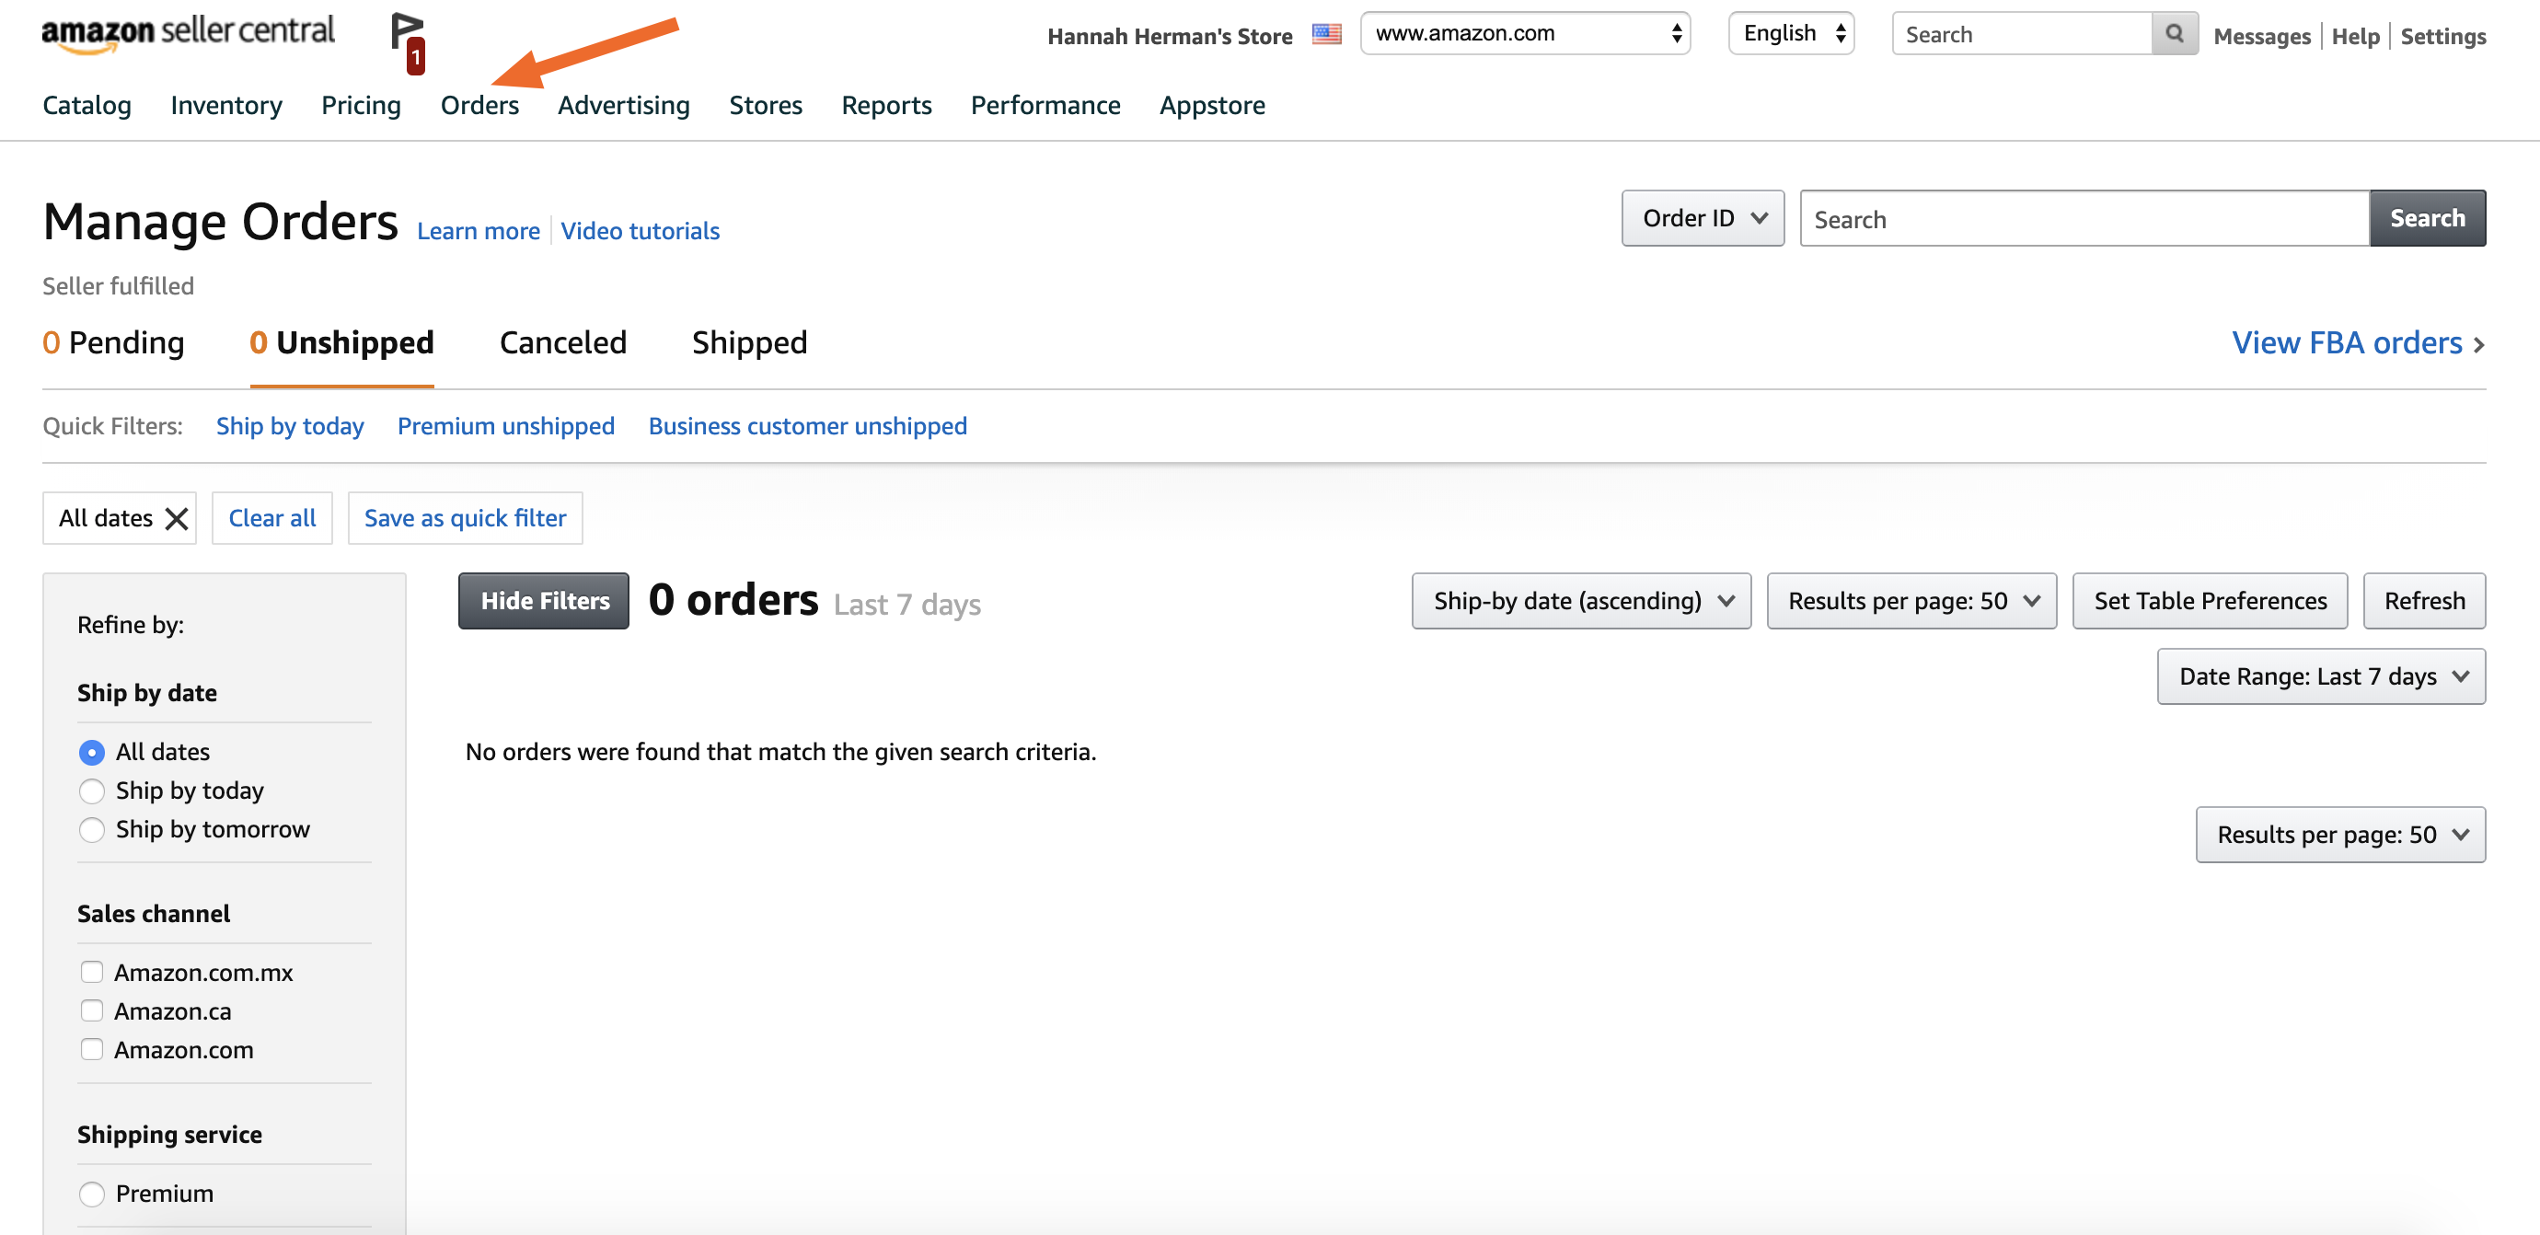This screenshot has width=2540, height=1235.
Task: Open the Order ID search type dropdown
Action: point(1702,218)
